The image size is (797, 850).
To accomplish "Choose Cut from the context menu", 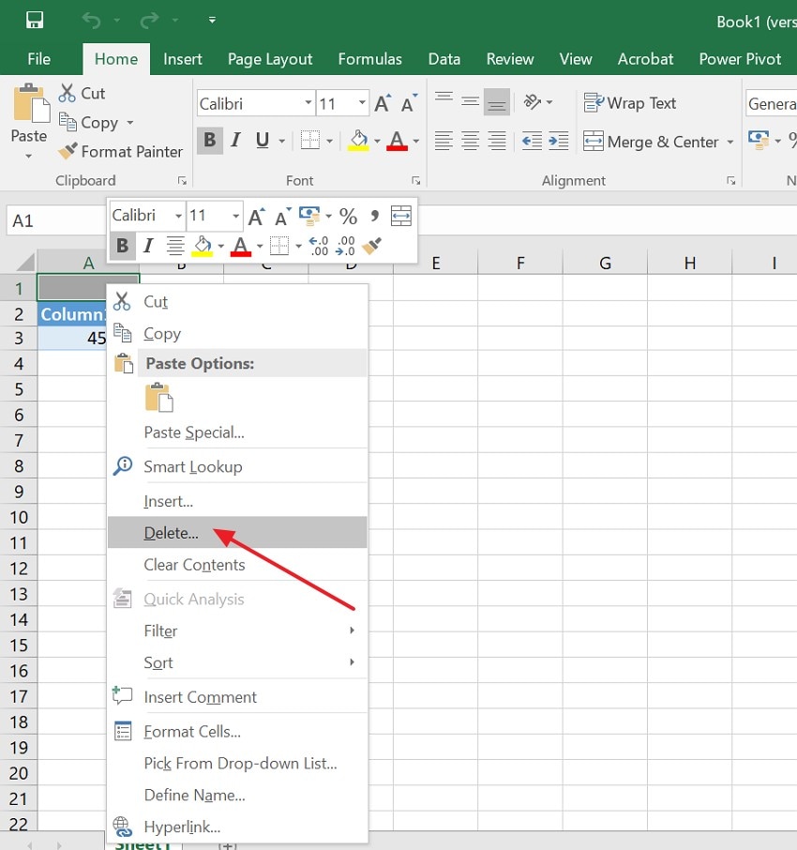I will point(237,301).
